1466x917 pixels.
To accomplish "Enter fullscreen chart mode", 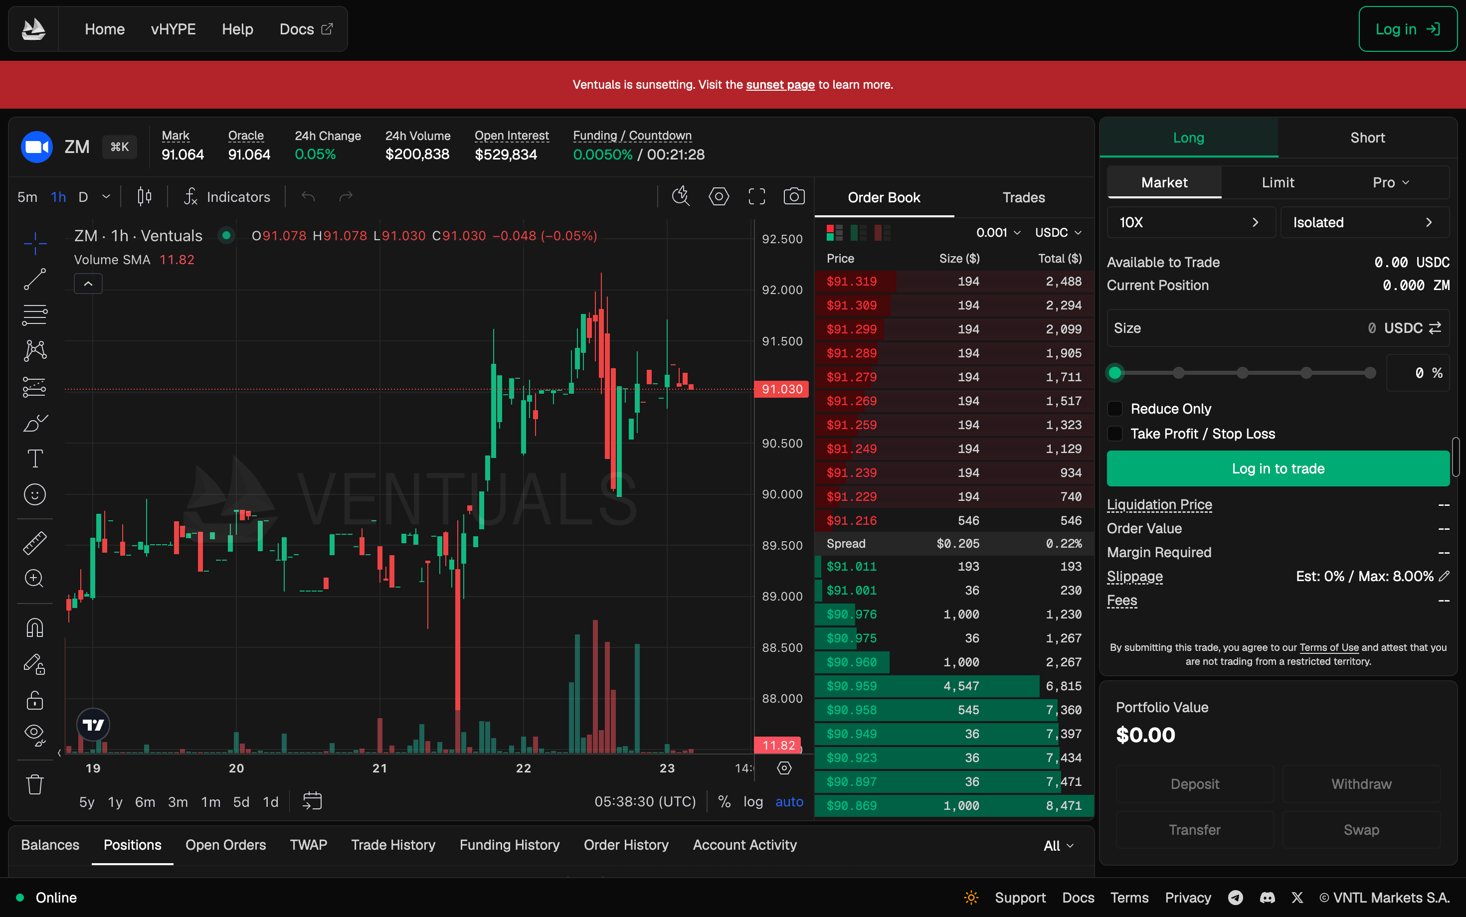I will pos(756,196).
